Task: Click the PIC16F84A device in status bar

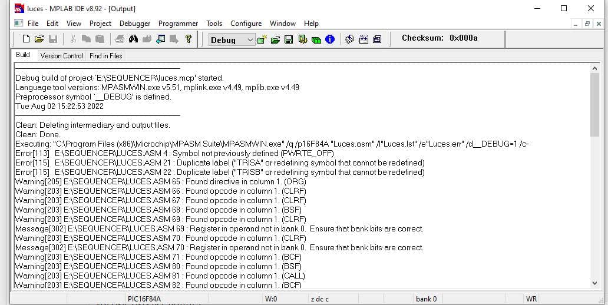Action: click(144, 299)
